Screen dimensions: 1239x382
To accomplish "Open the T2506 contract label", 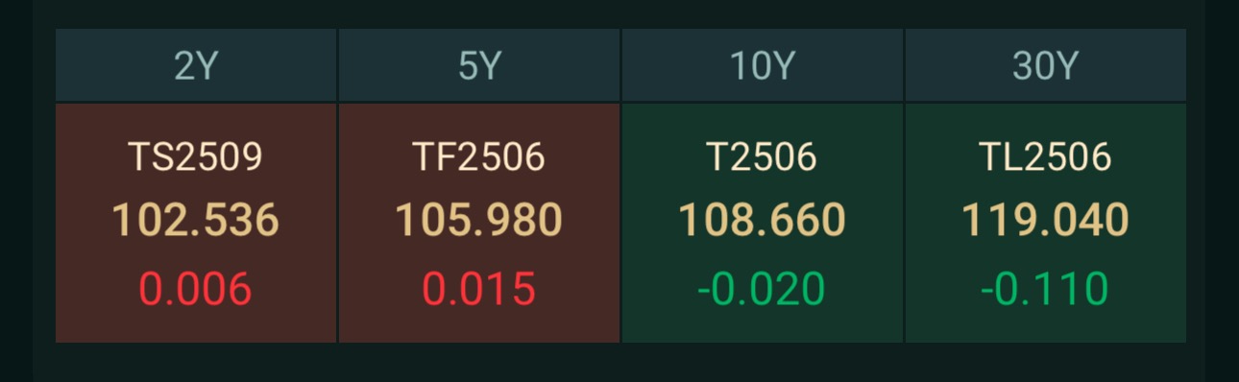I will click(762, 157).
